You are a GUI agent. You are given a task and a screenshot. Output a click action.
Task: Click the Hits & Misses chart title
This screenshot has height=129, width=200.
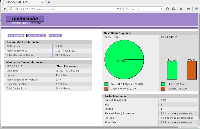(169, 37)
